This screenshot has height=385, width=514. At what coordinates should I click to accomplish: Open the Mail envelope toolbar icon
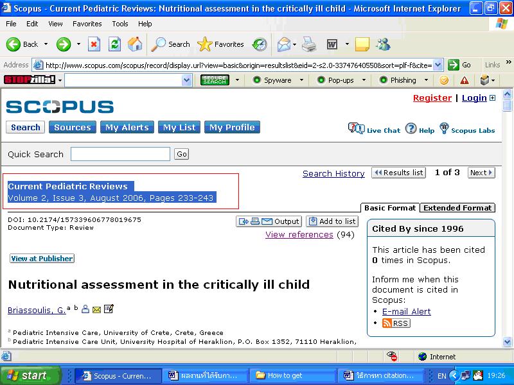coord(284,44)
